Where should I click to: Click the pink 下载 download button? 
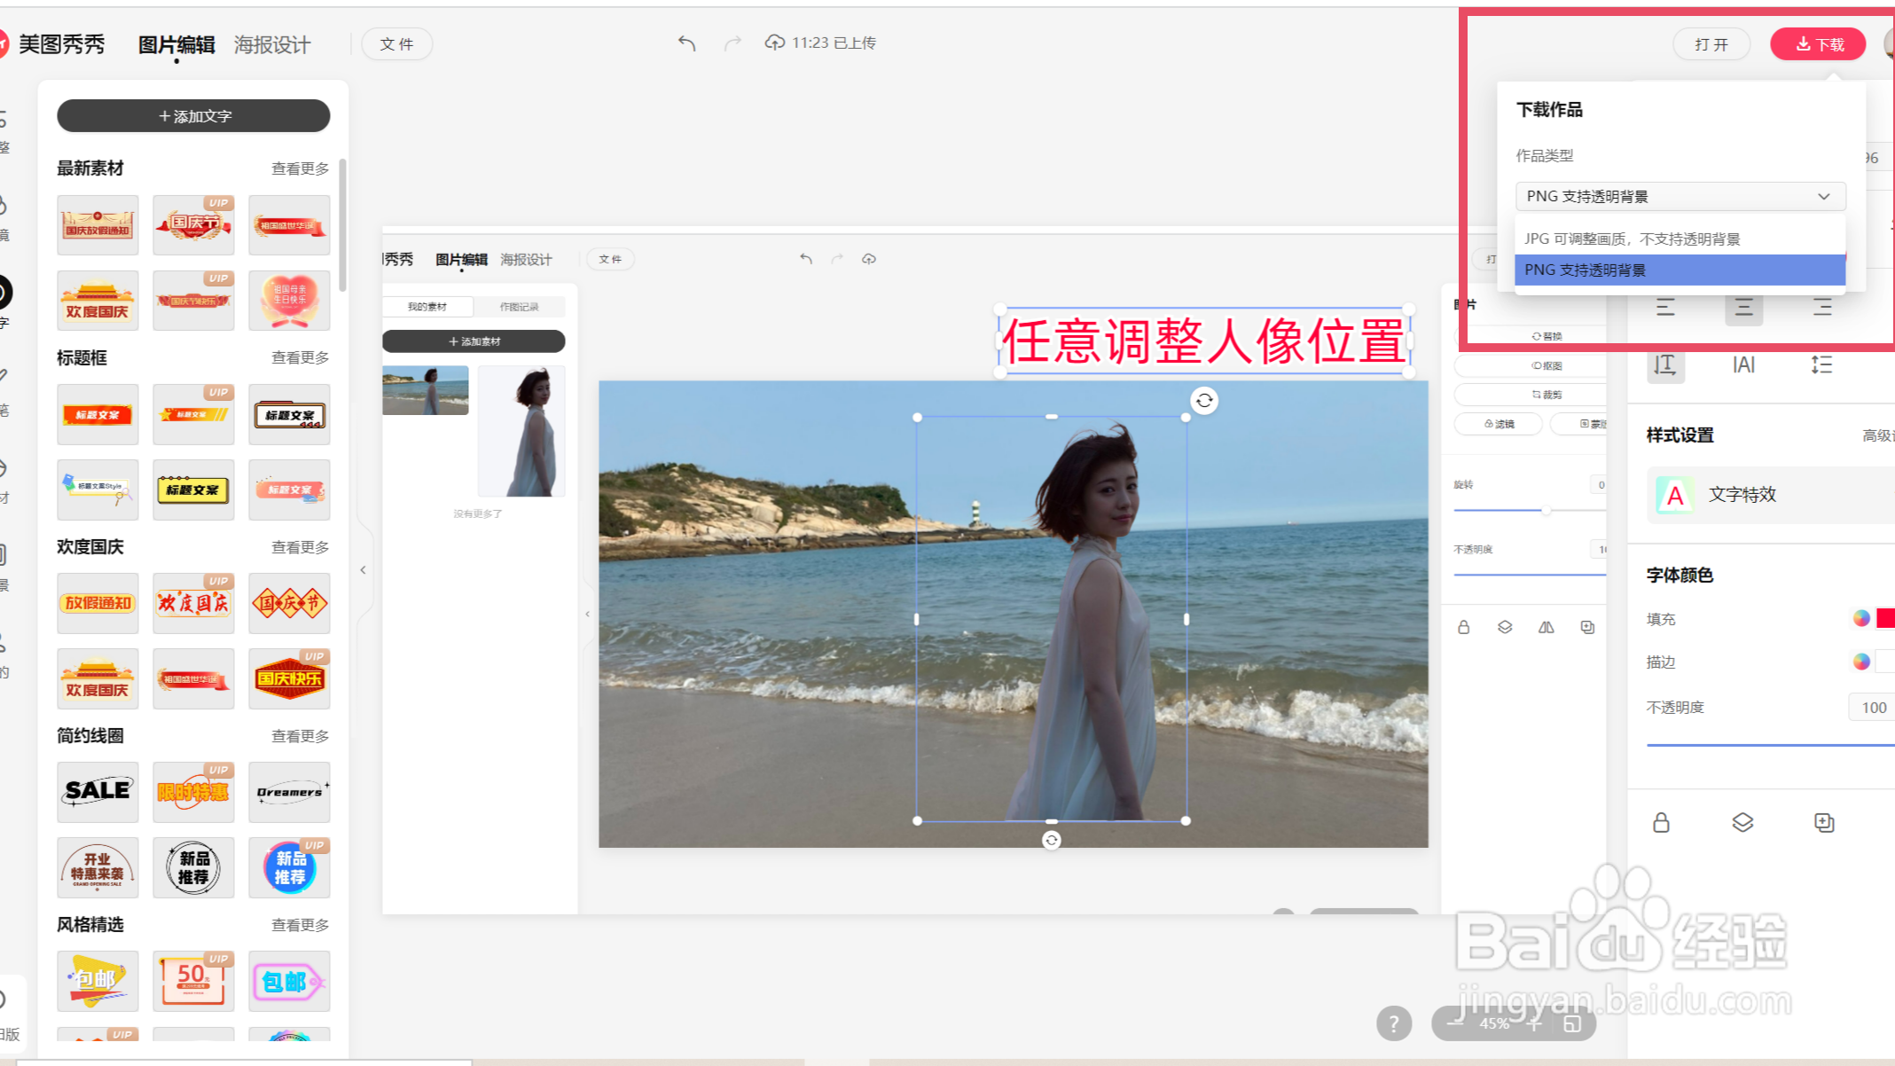point(1818,44)
